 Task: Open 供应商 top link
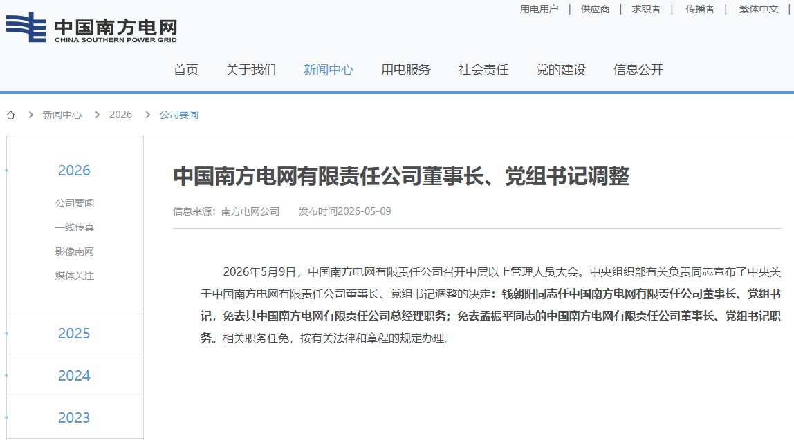click(x=595, y=9)
